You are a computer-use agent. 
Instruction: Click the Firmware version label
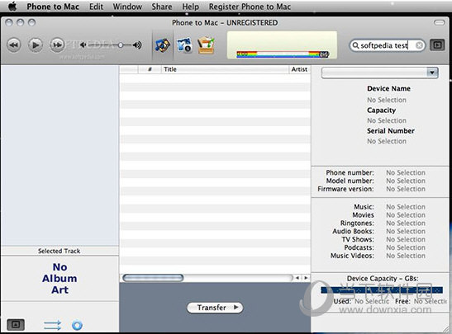345,189
